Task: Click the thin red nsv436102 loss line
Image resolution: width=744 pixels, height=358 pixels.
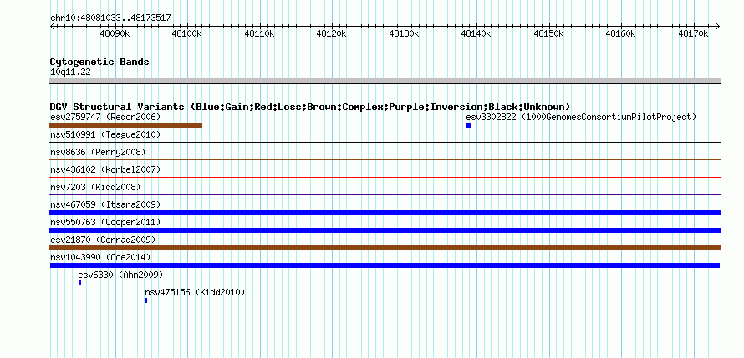Action: coord(385,177)
